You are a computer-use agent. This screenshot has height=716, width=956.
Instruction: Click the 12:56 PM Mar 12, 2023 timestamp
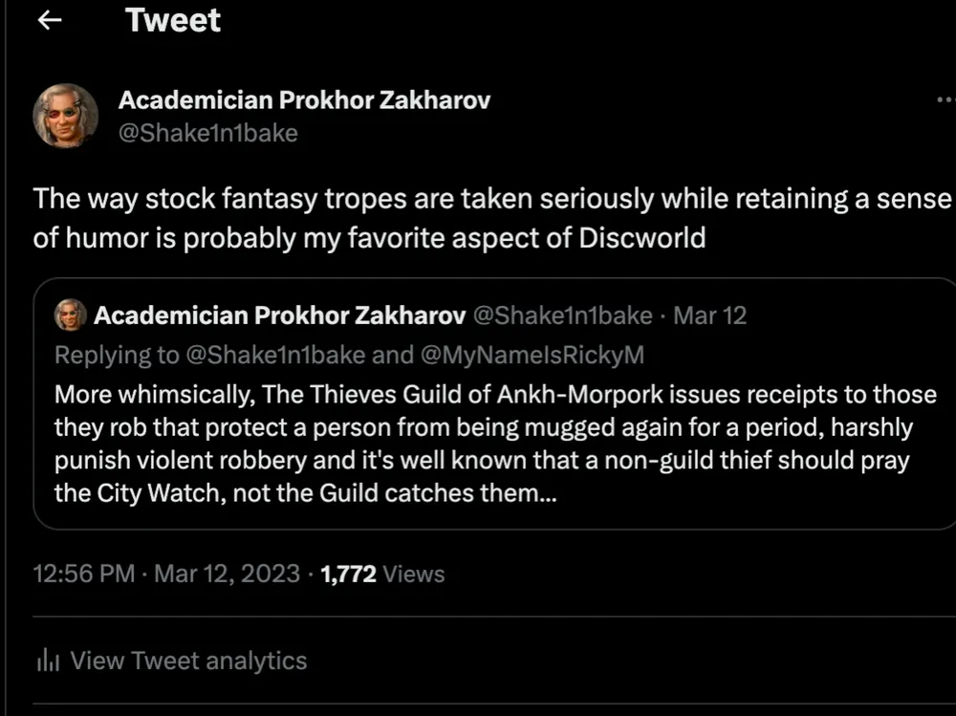166,574
